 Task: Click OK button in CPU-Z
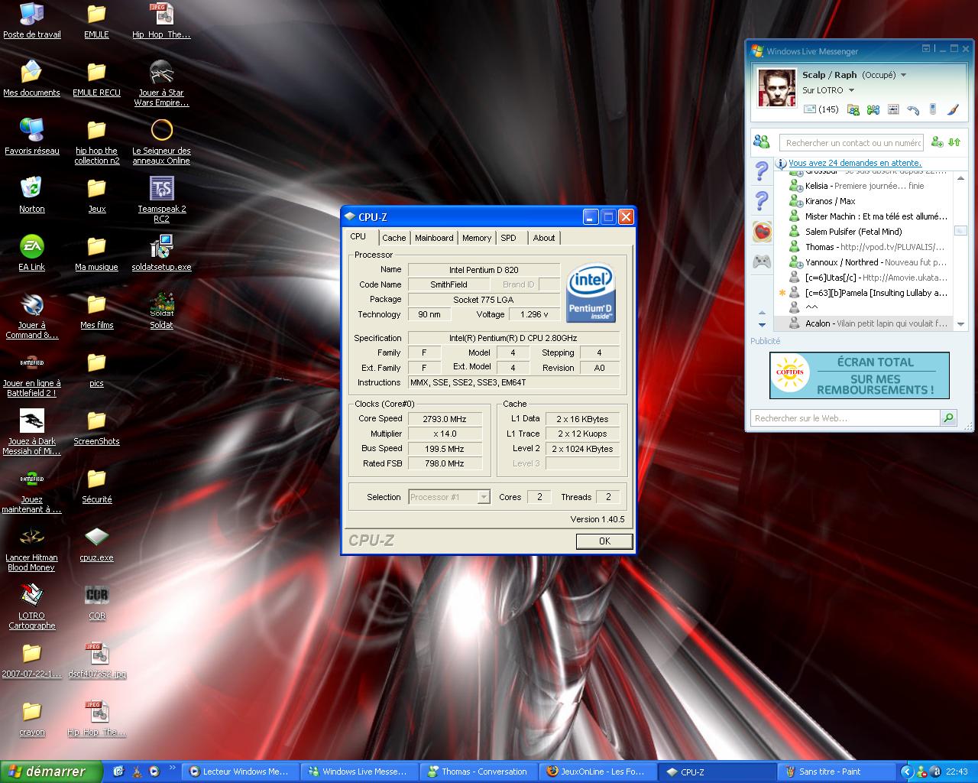pos(604,541)
